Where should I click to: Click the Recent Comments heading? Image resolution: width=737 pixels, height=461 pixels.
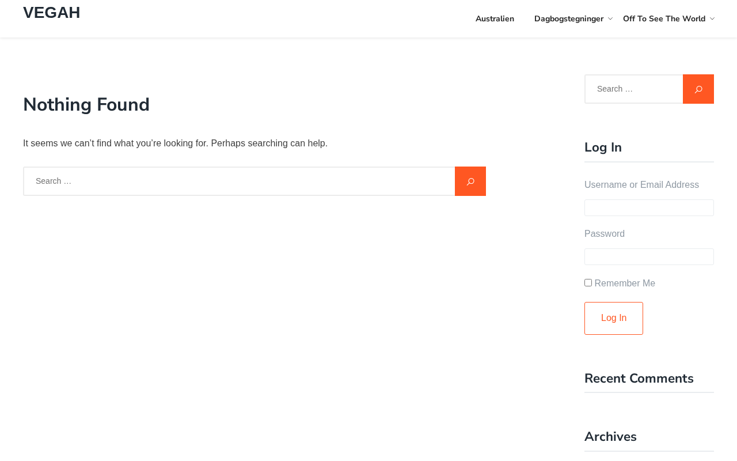pyautogui.click(x=639, y=379)
